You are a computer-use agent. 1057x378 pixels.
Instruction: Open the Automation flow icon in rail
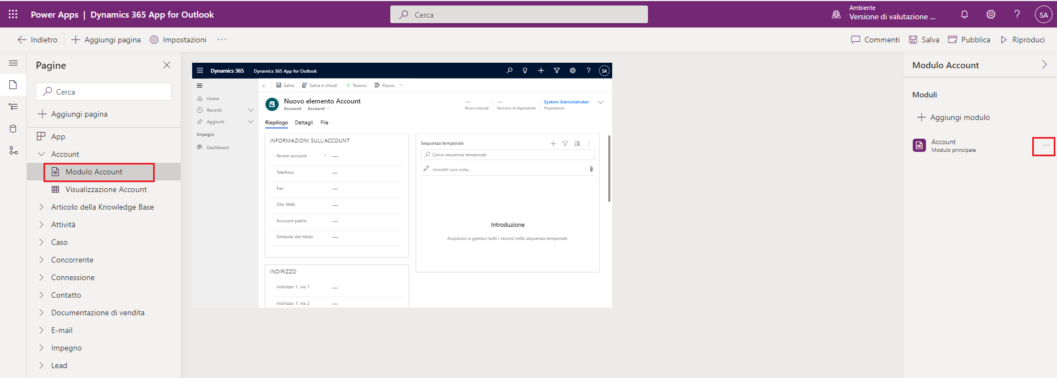tap(13, 151)
